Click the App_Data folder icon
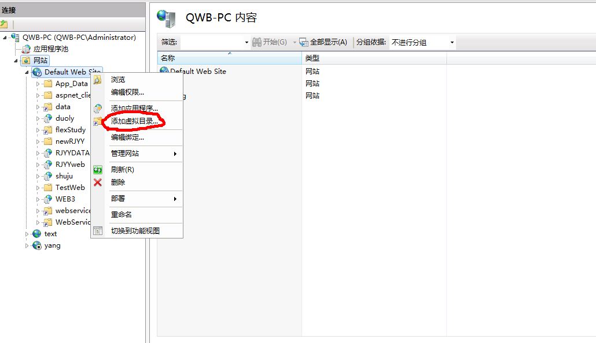This screenshot has height=343, width=596. (48, 84)
